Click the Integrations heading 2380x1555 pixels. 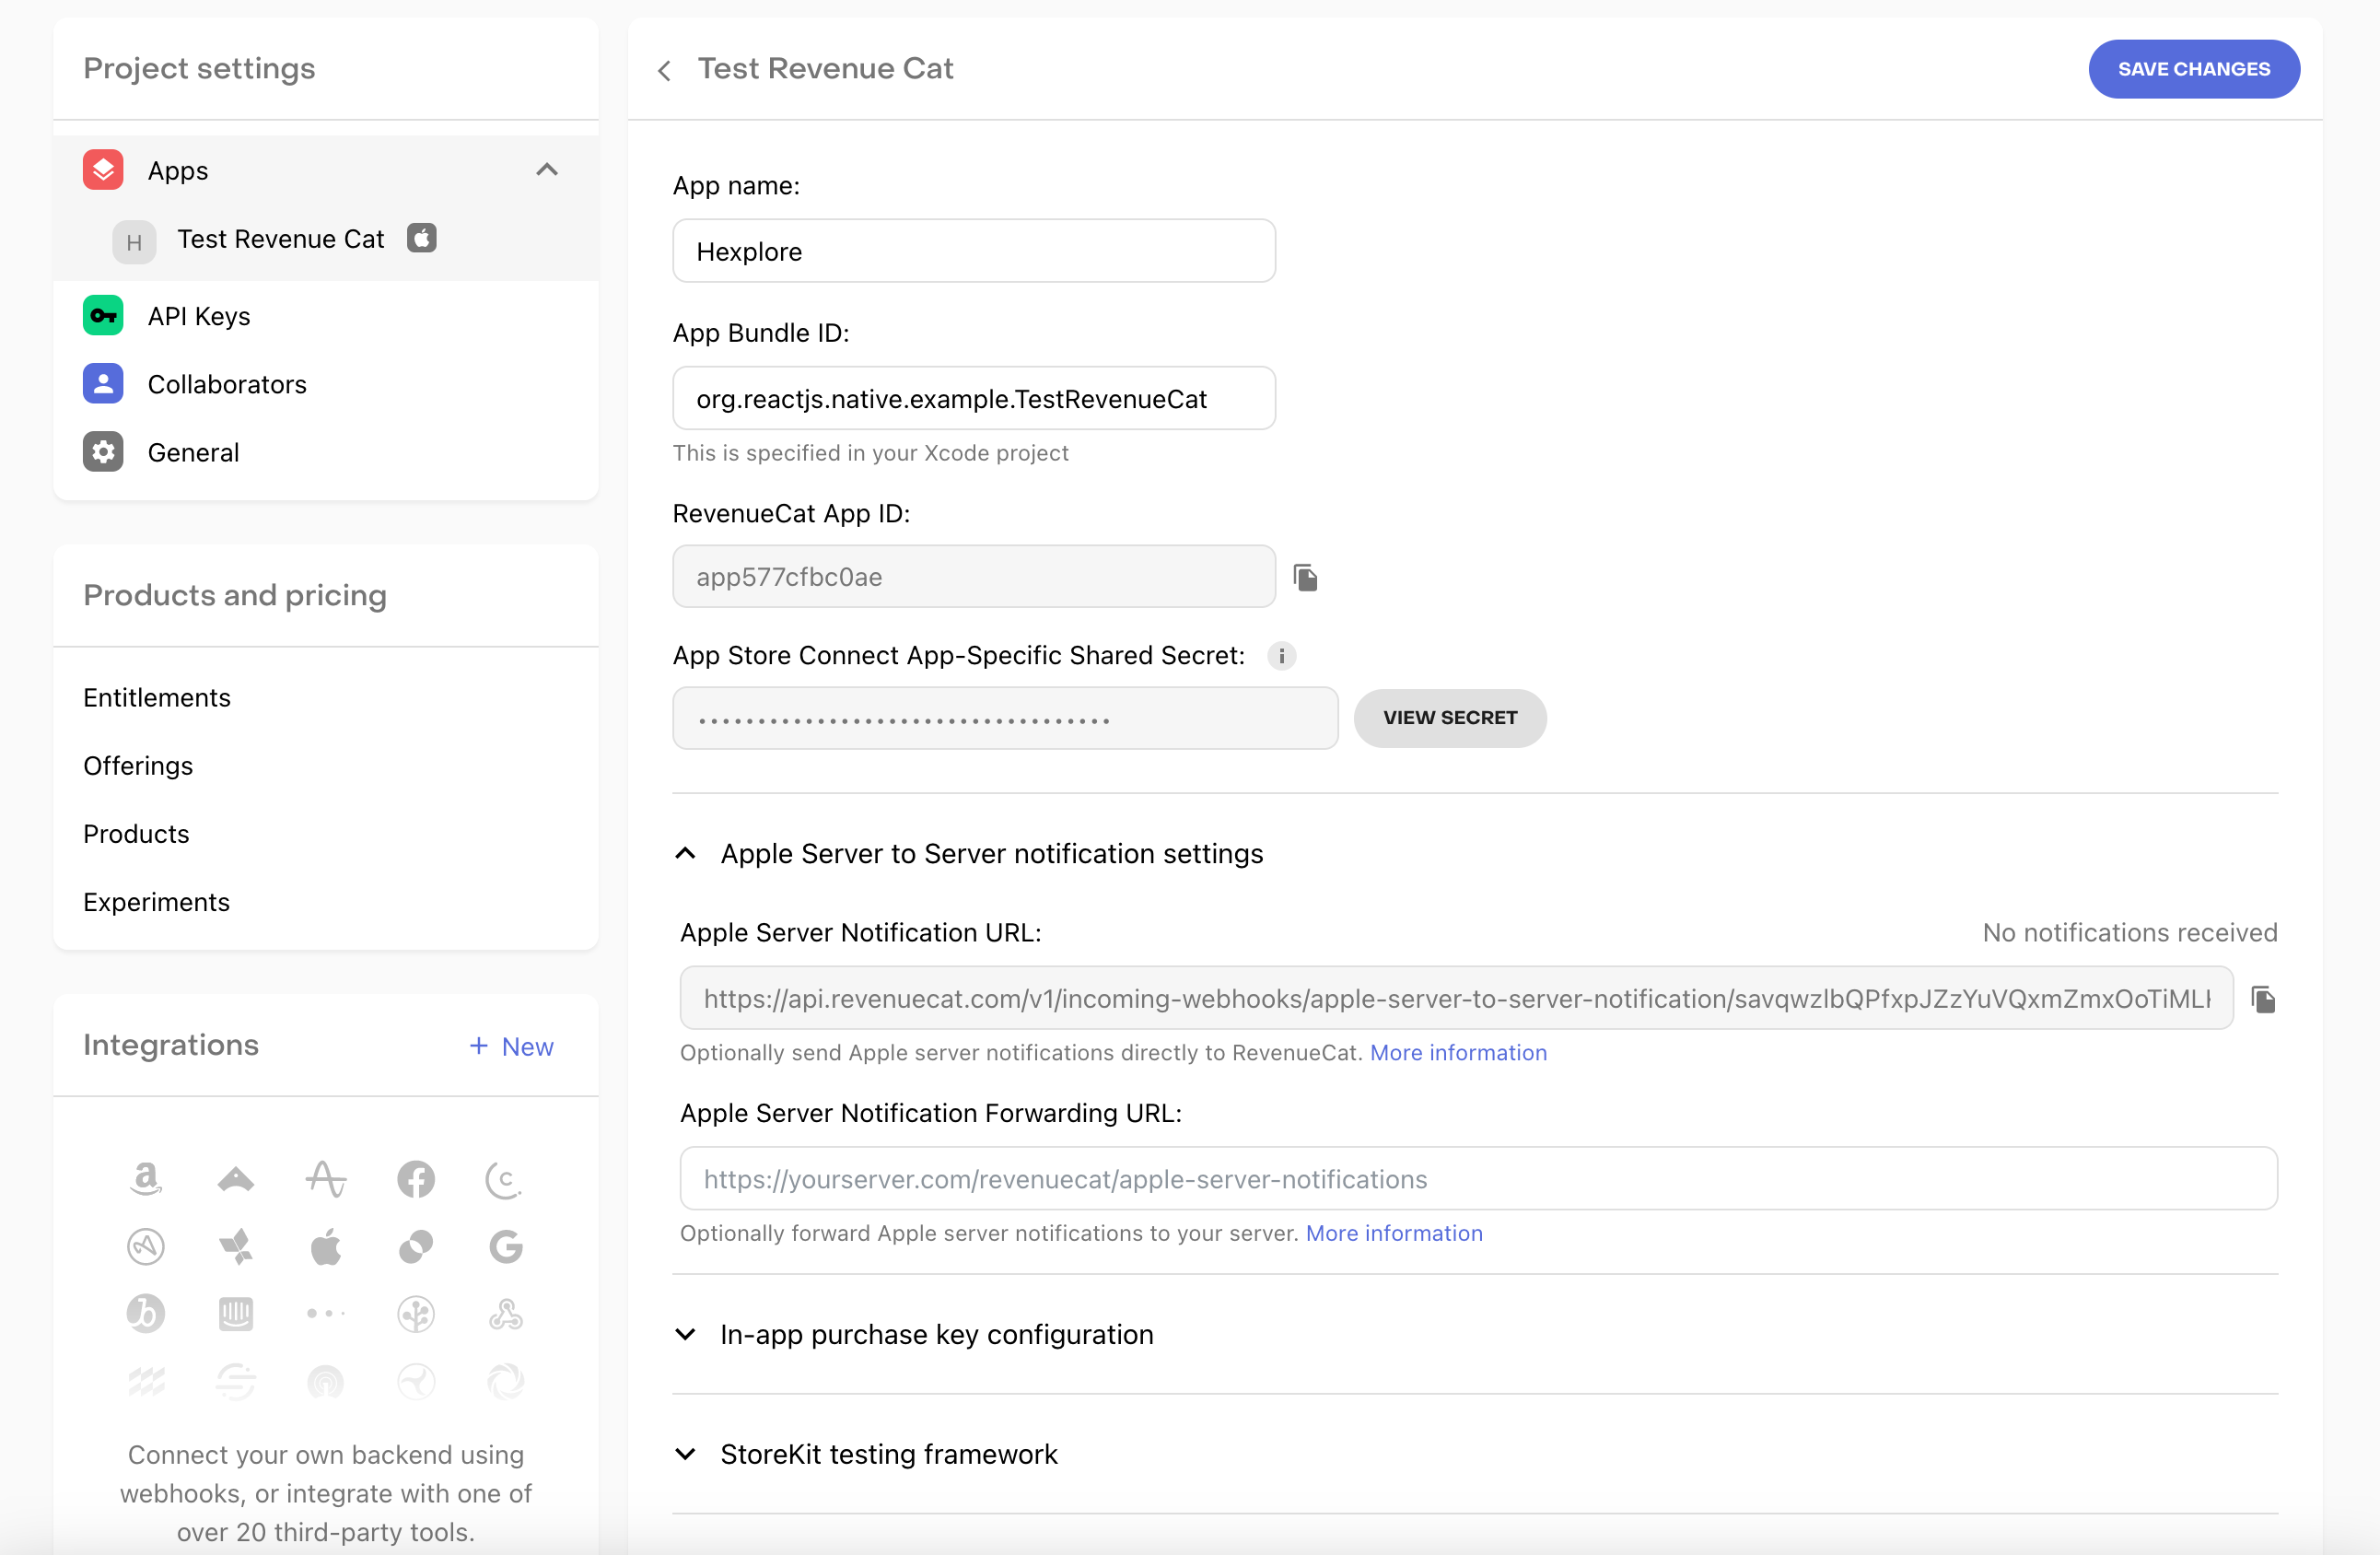pos(171,1045)
